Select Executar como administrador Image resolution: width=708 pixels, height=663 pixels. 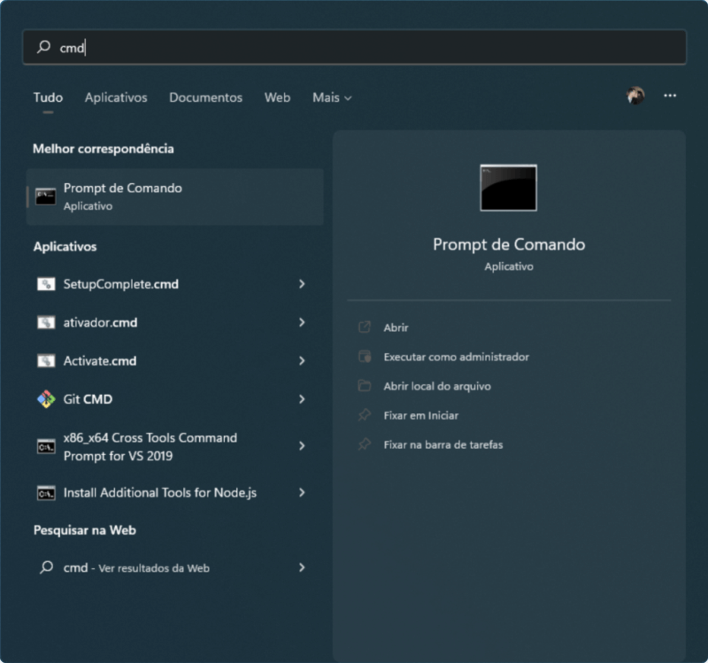pos(456,357)
